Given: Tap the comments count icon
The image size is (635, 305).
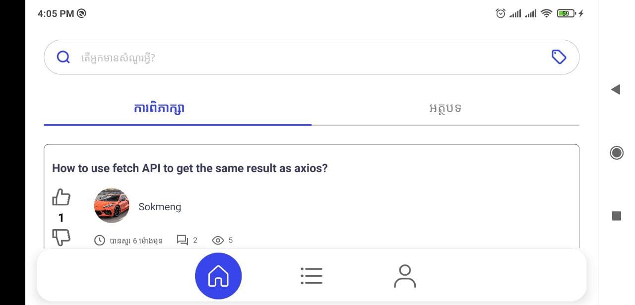Looking at the screenshot, I should (182, 241).
